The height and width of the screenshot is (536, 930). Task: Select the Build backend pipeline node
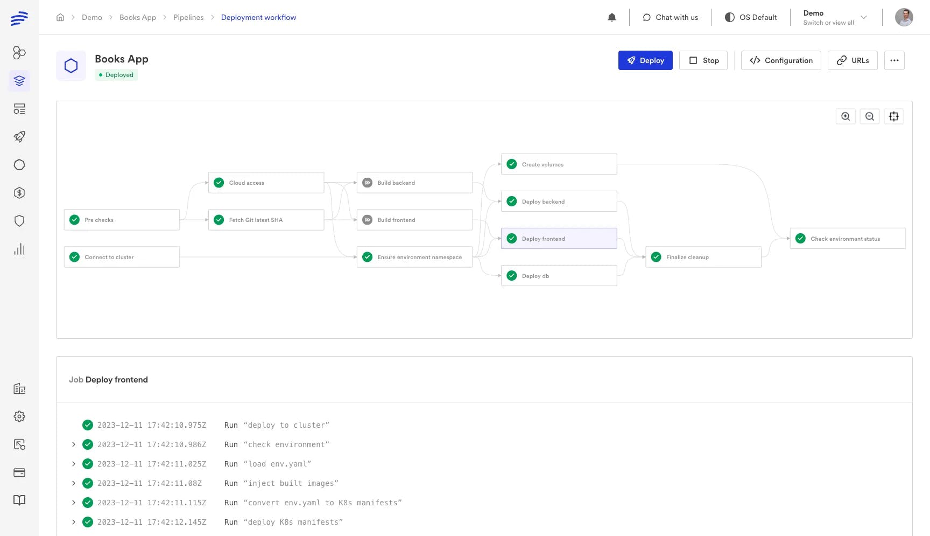[x=414, y=183]
